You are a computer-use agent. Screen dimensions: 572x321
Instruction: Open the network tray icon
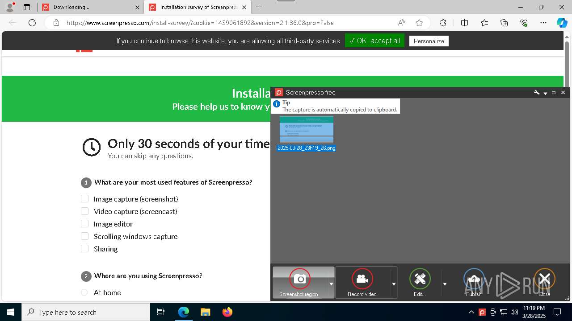pyautogui.click(x=504, y=312)
